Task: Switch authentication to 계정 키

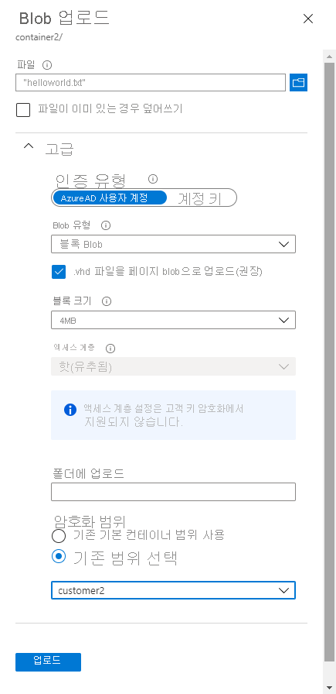Action: (199, 198)
